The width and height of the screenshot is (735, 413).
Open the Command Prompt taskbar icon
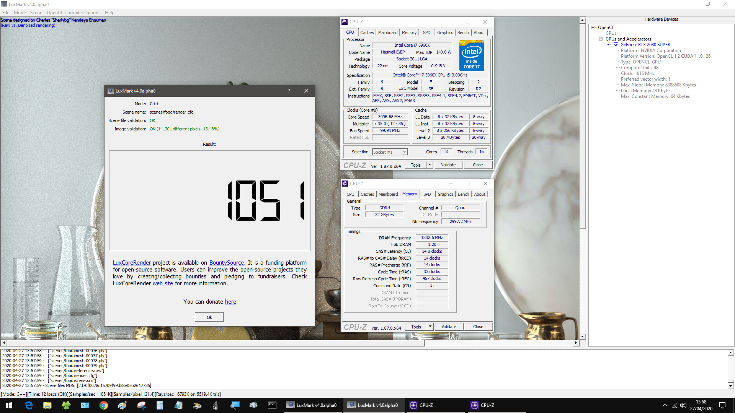point(272,405)
